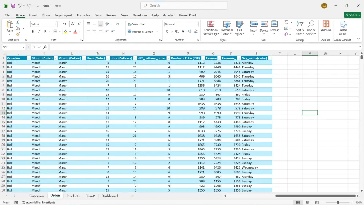364x205 pixels.
Task: Open Format as Table gallery
Action: [227, 28]
